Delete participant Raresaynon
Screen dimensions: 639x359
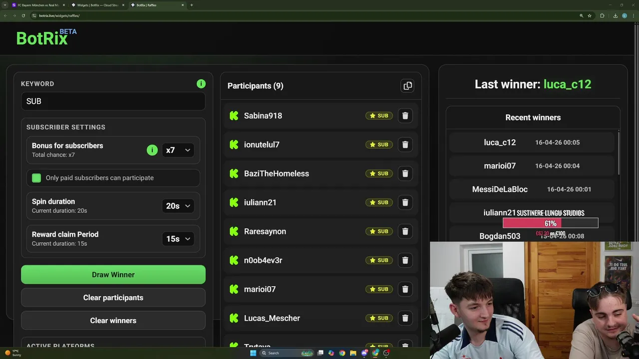pyautogui.click(x=405, y=231)
